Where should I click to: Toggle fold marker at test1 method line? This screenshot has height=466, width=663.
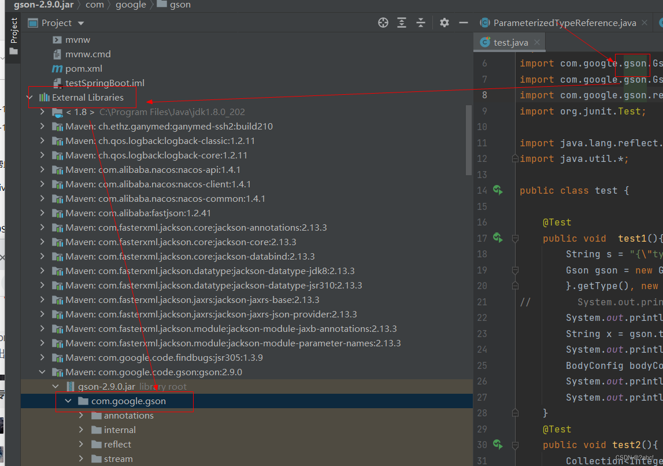[515, 239]
